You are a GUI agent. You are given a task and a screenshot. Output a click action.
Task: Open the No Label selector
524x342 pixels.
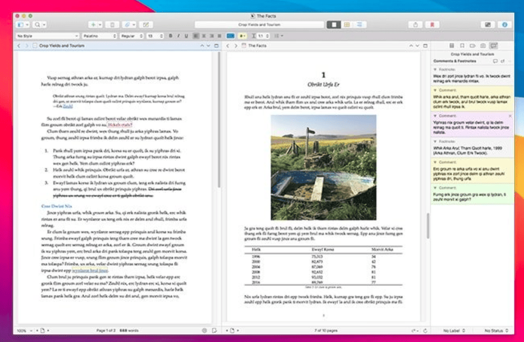pyautogui.click(x=454, y=331)
